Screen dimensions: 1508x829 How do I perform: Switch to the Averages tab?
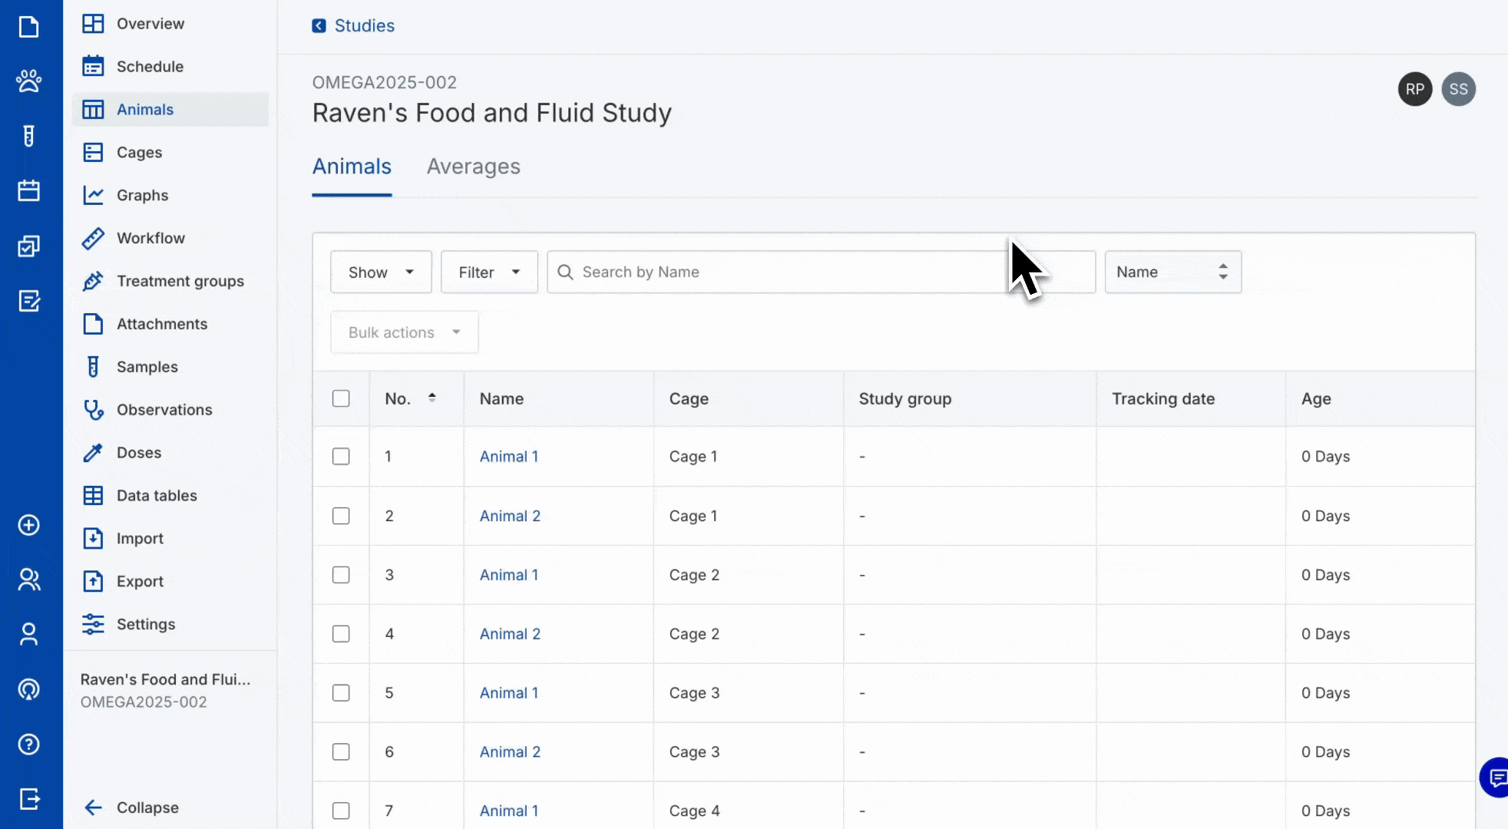[473, 167]
